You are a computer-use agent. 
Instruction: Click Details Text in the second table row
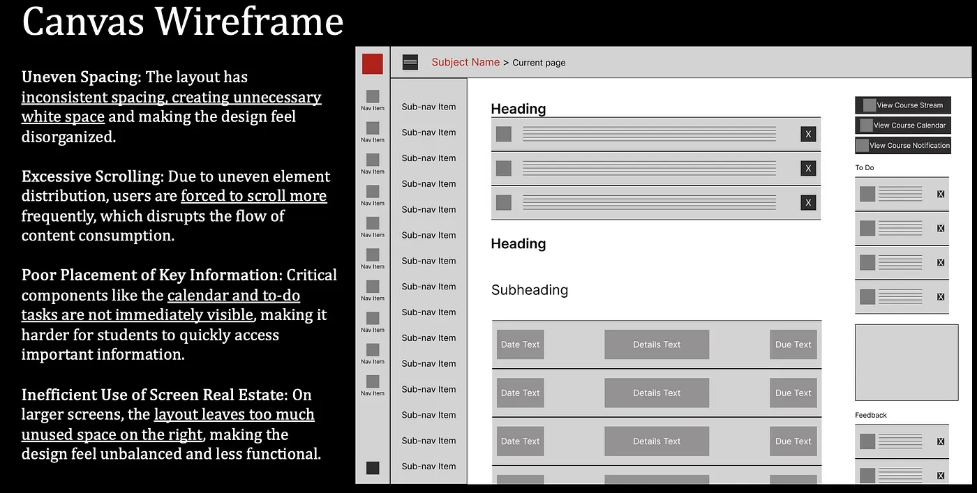(657, 393)
